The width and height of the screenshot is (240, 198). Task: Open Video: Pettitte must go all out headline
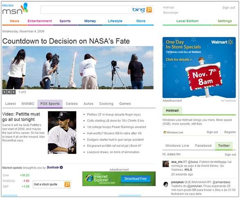[21, 117]
